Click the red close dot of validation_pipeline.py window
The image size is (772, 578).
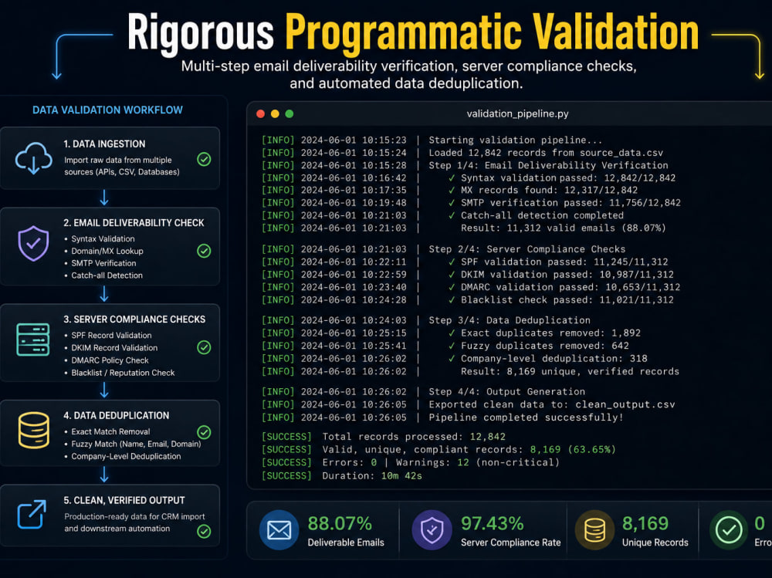(x=260, y=113)
